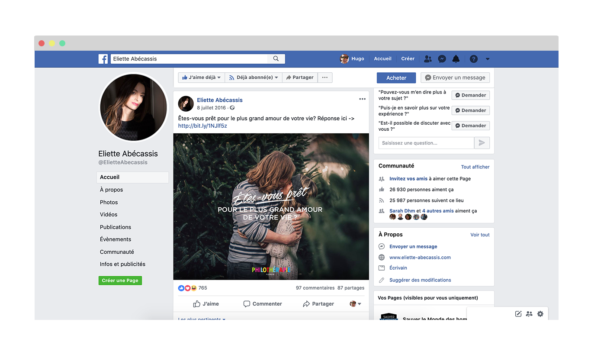The image size is (591, 355).
Task: Click the Facebook logo icon
Action: coord(103,59)
